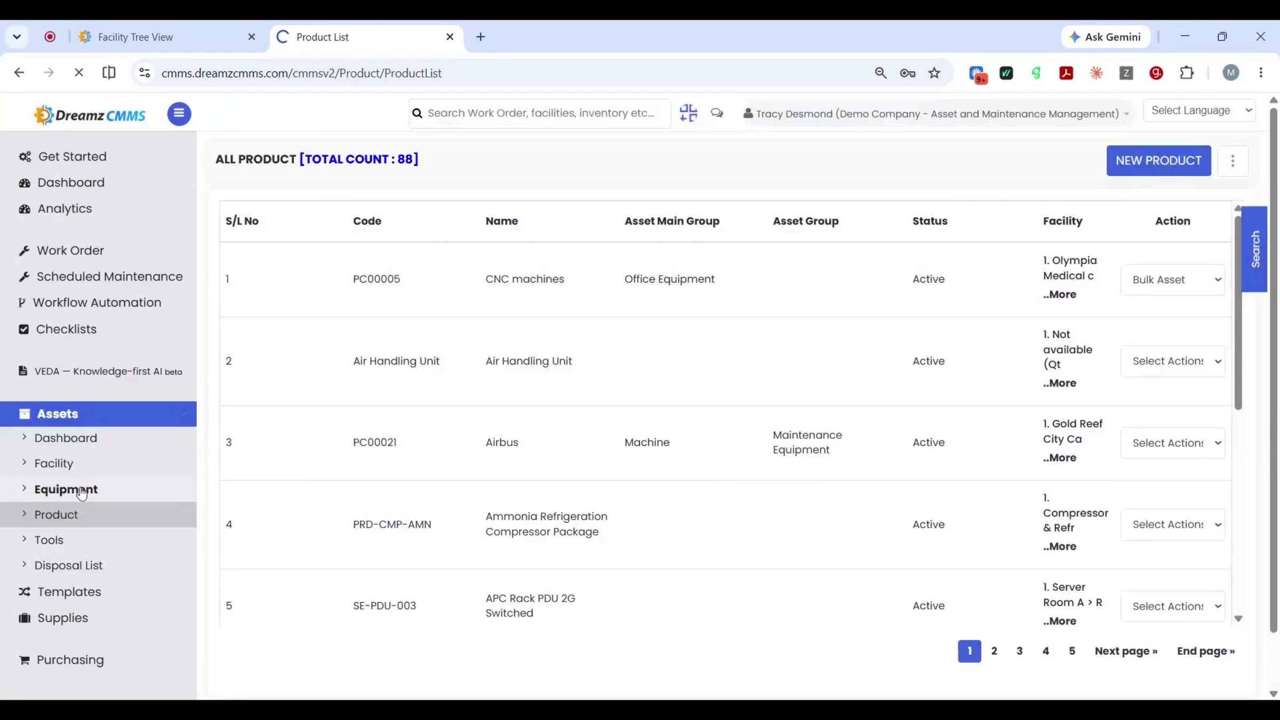The width and height of the screenshot is (1280, 720).
Task: Open the Adobe Acrobat extension icon
Action: click(x=1066, y=73)
